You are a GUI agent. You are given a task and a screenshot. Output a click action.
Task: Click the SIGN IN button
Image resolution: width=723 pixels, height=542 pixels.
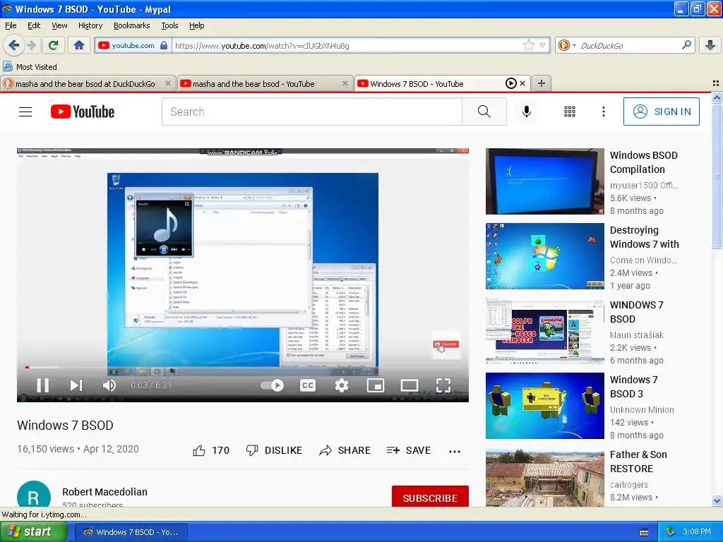(x=661, y=112)
